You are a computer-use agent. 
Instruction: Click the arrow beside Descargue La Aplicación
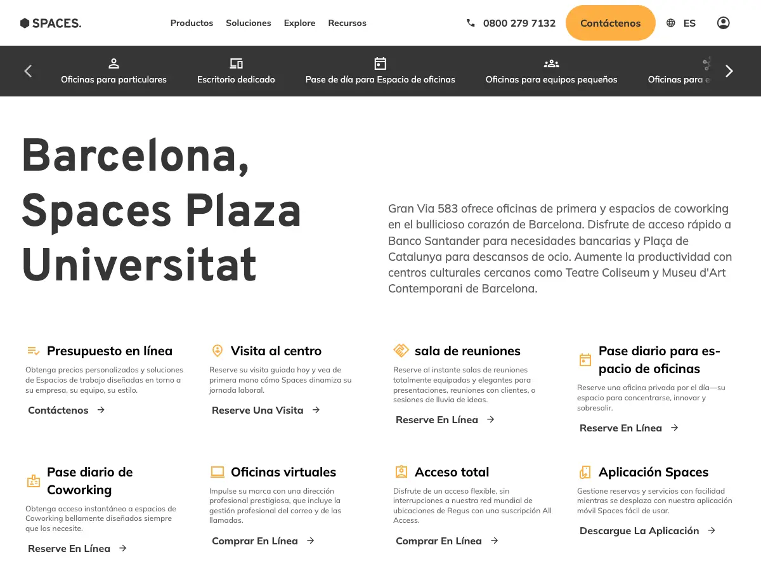pyautogui.click(x=712, y=530)
